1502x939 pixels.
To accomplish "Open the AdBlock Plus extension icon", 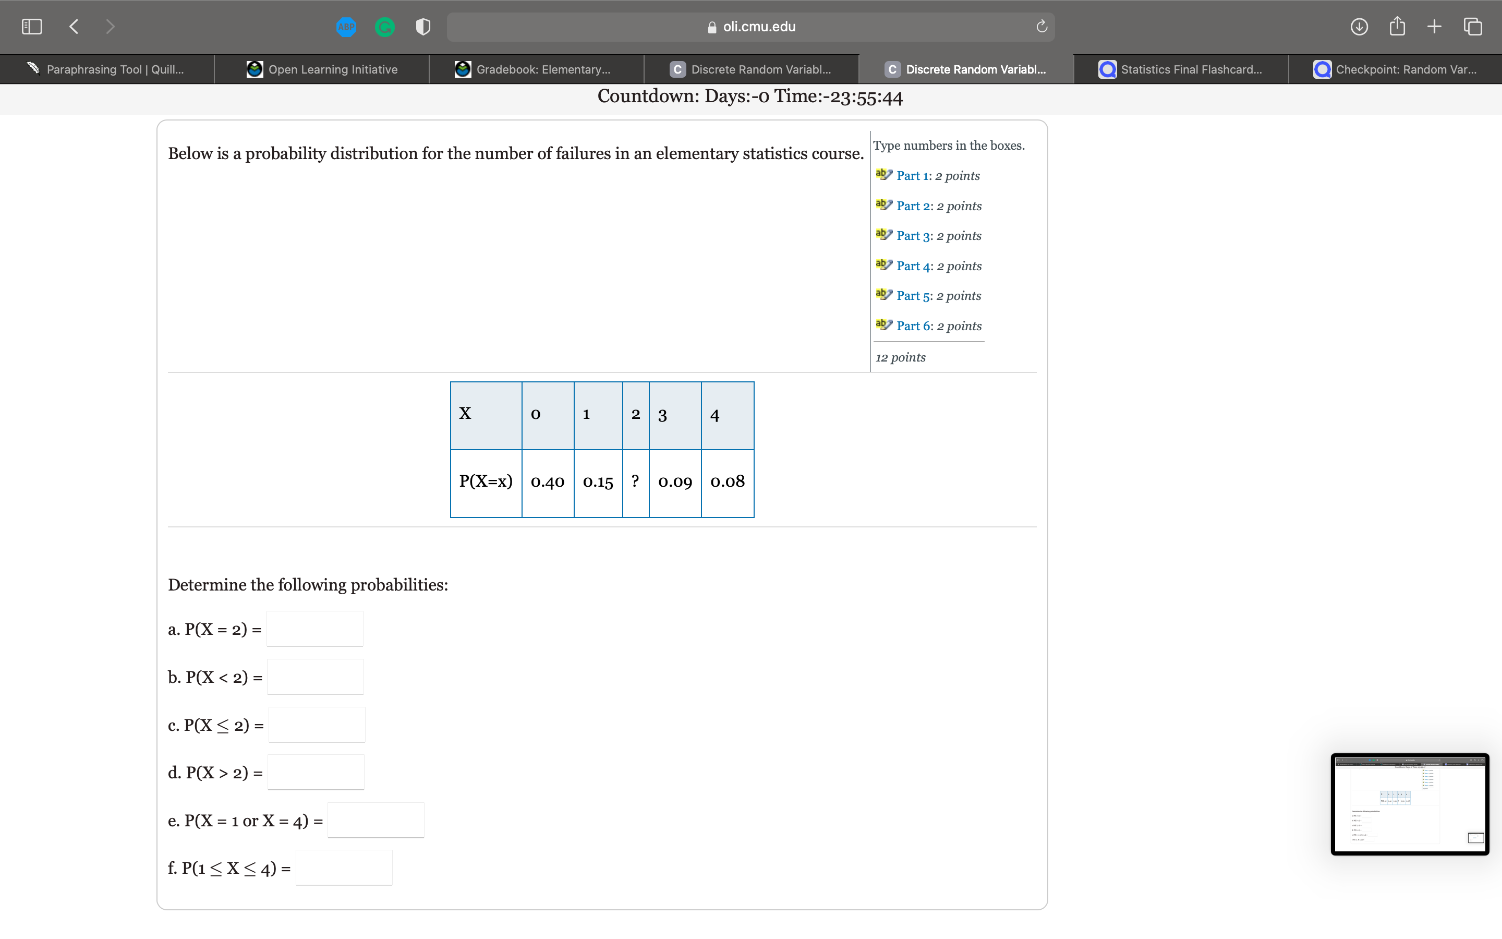I will [x=346, y=27].
